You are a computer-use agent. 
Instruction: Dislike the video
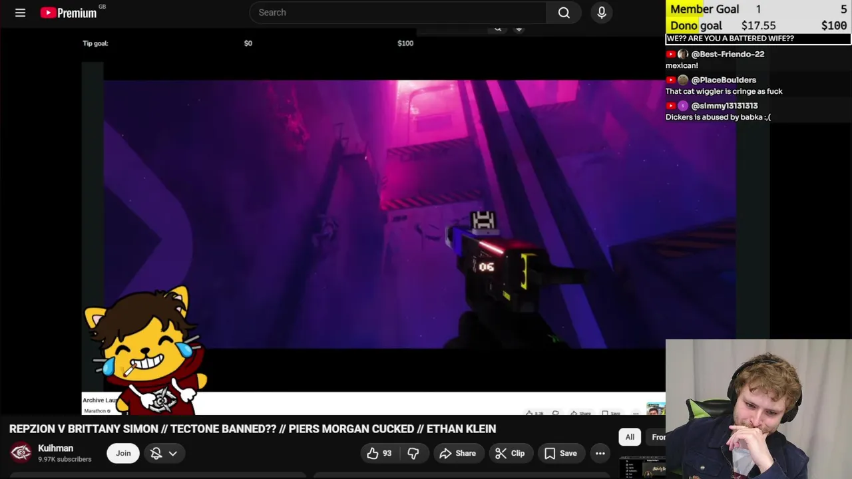pos(413,453)
